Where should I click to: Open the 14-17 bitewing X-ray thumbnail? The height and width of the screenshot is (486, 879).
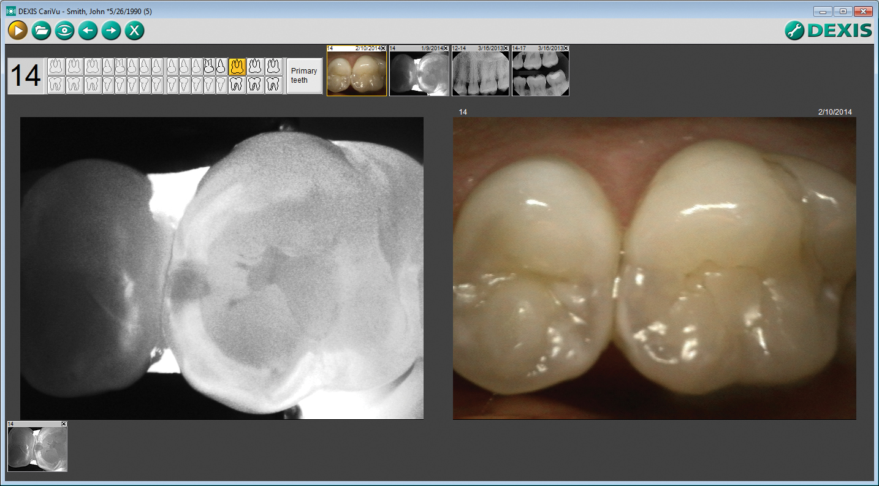pyautogui.click(x=540, y=74)
